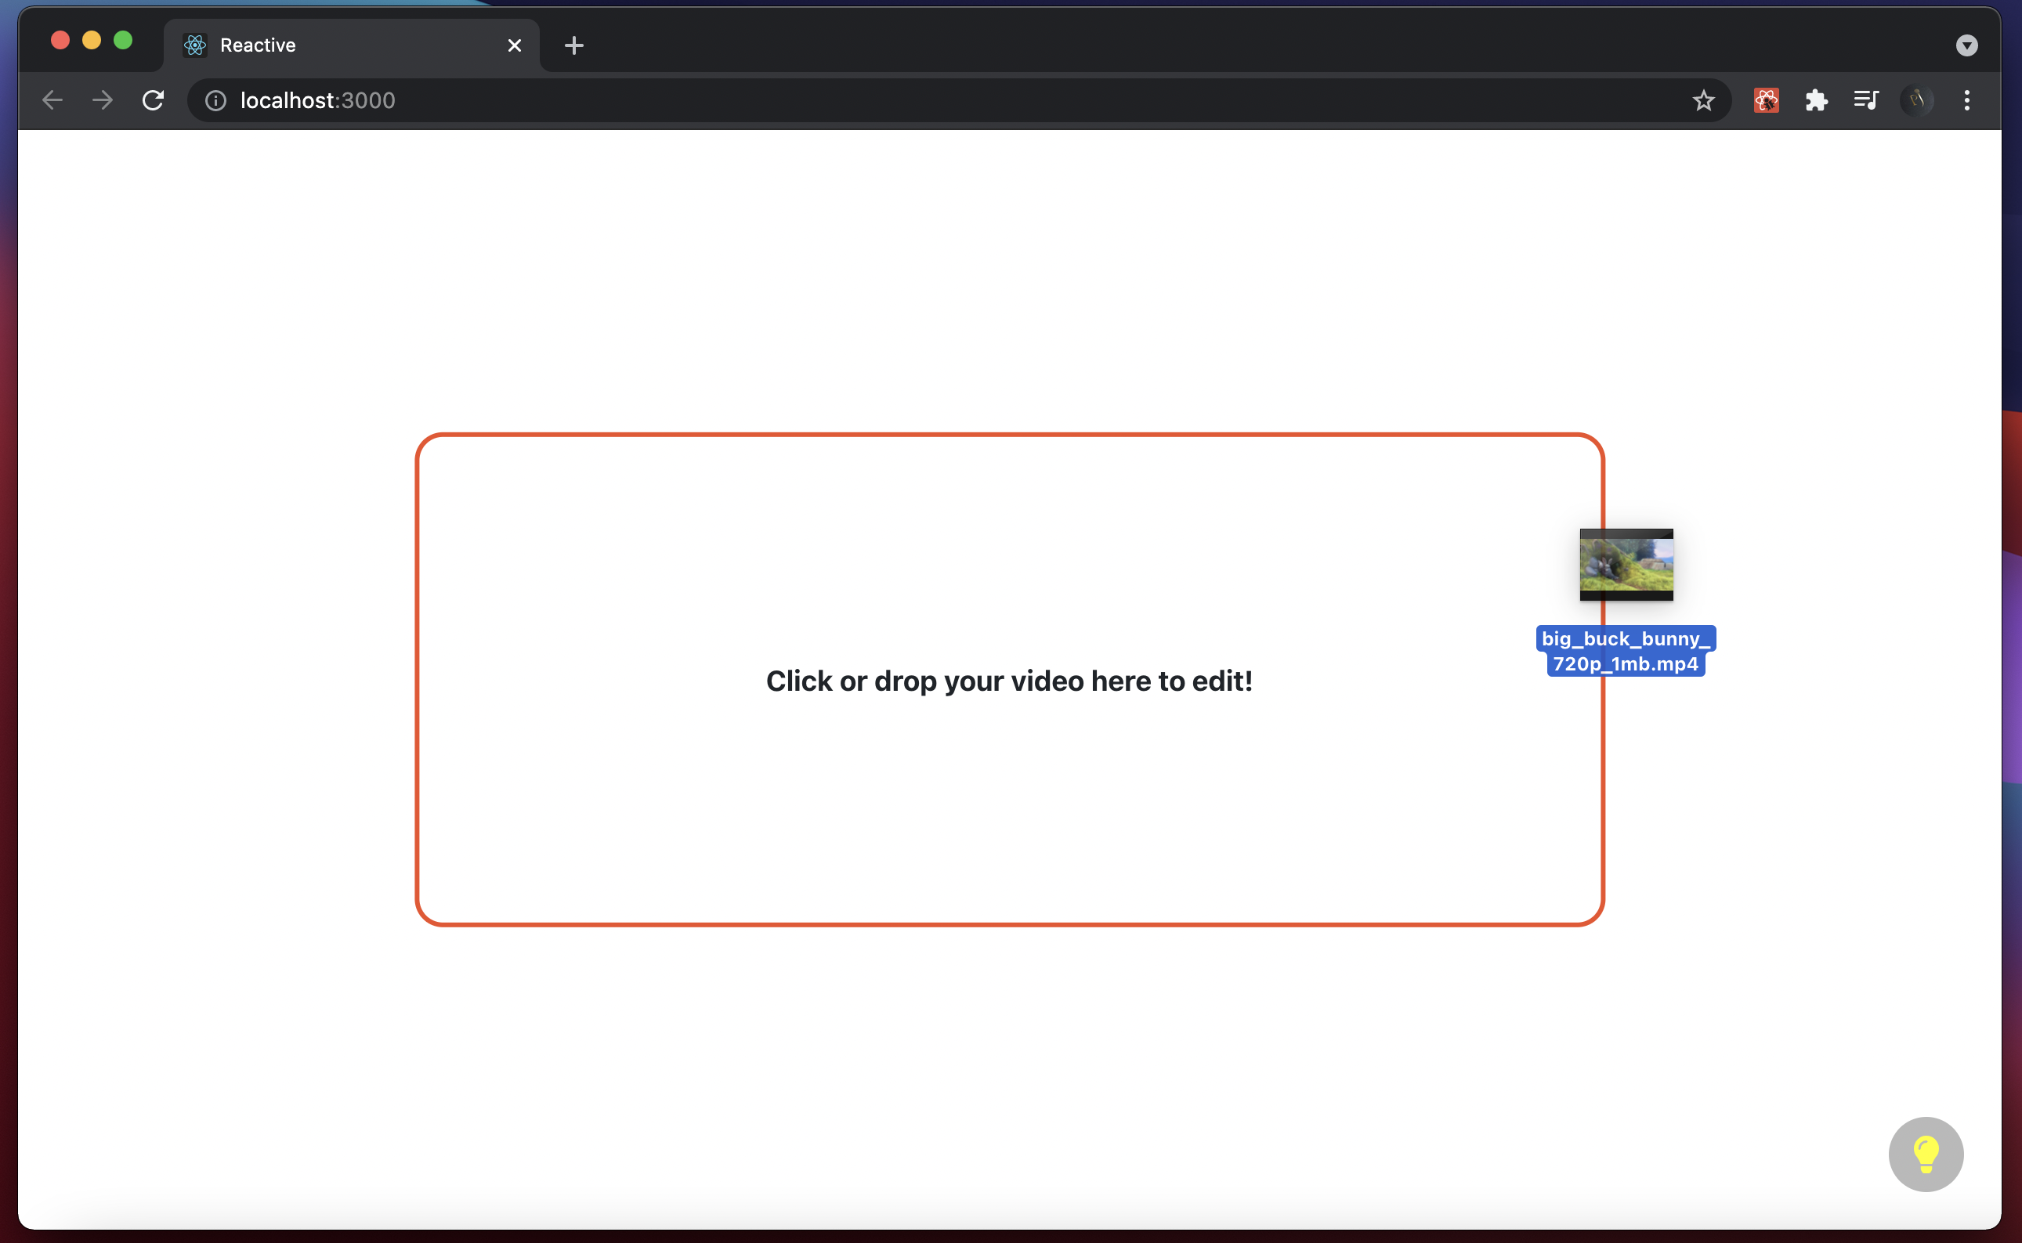Image resolution: width=2022 pixels, height=1243 pixels.
Task: Toggle theme with lightbulb button
Action: (1926, 1154)
